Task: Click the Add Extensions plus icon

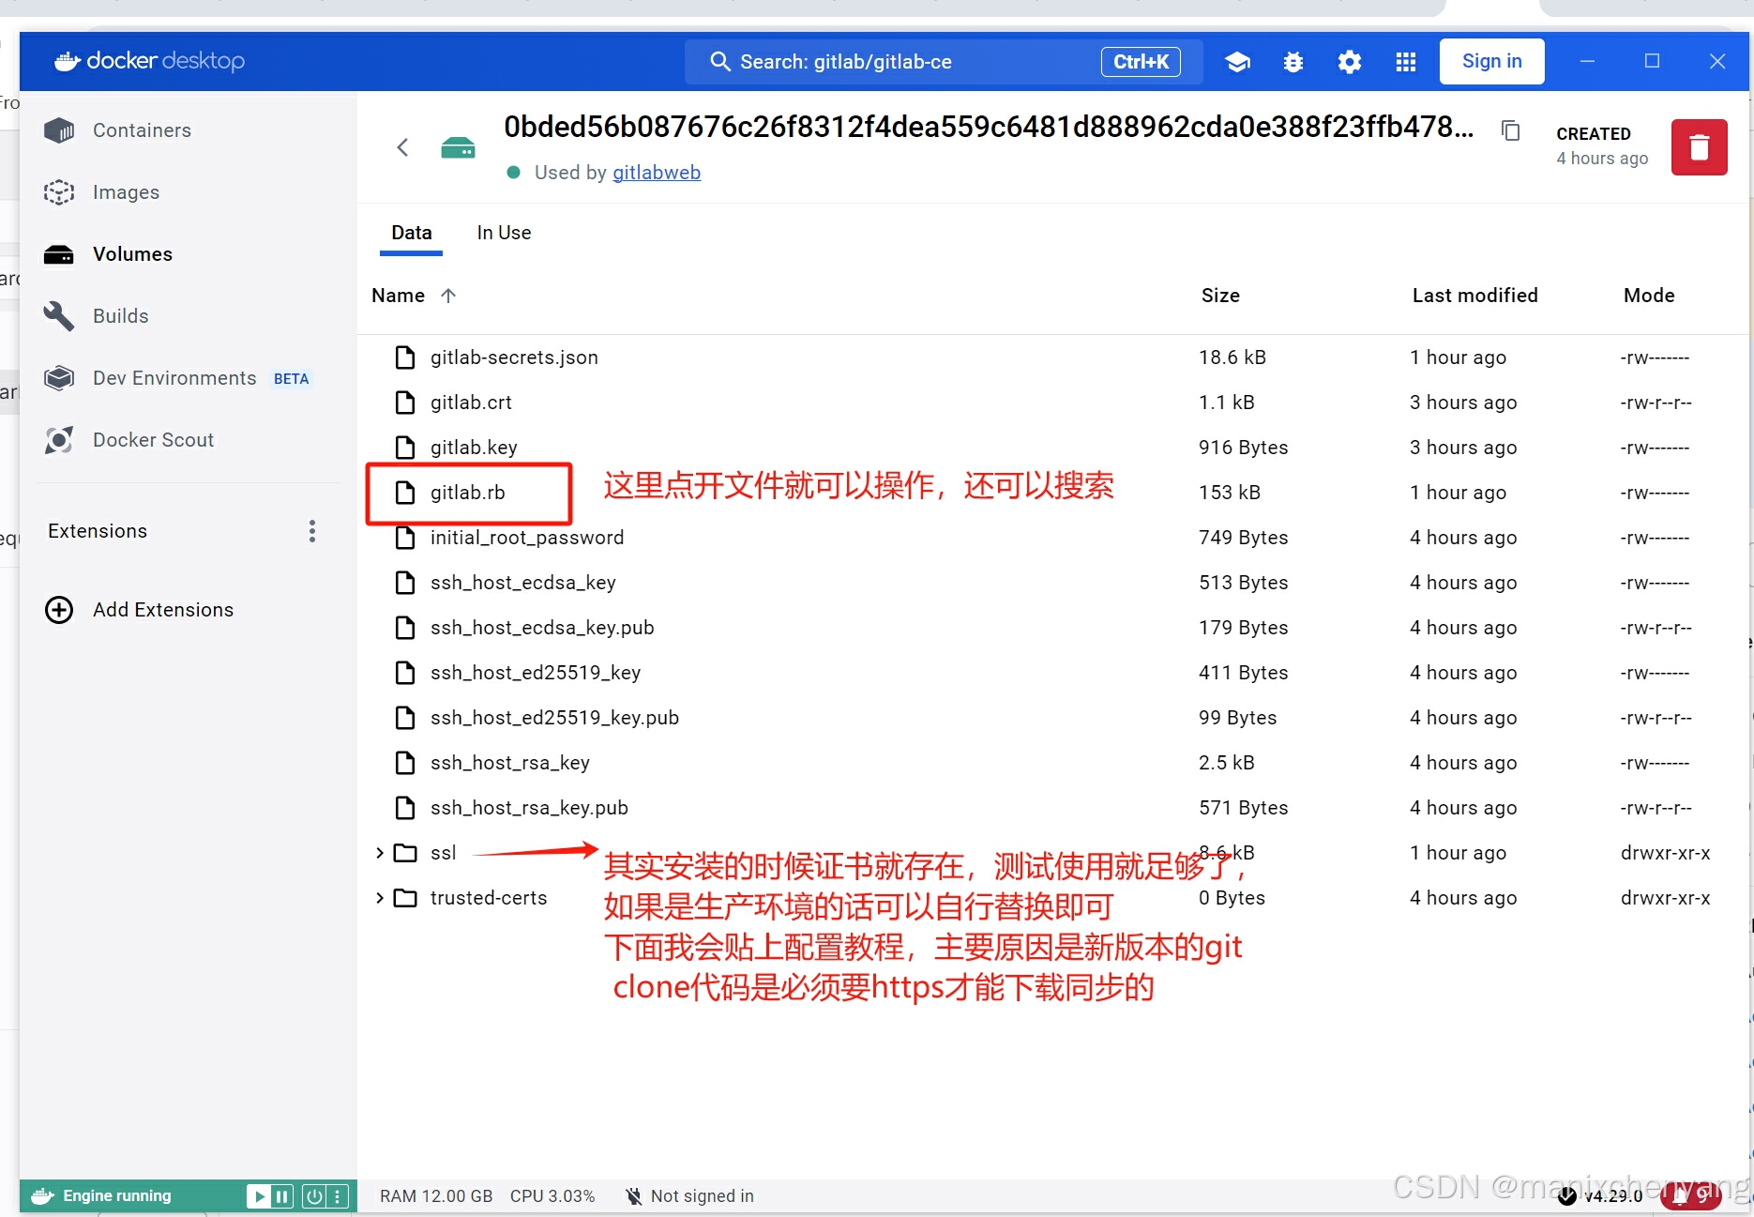Action: point(59,610)
